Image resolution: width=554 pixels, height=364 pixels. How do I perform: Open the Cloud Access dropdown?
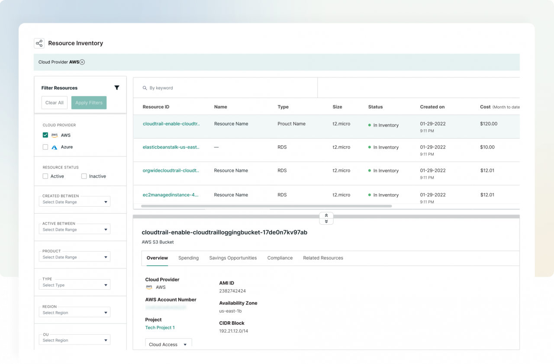pos(168,344)
